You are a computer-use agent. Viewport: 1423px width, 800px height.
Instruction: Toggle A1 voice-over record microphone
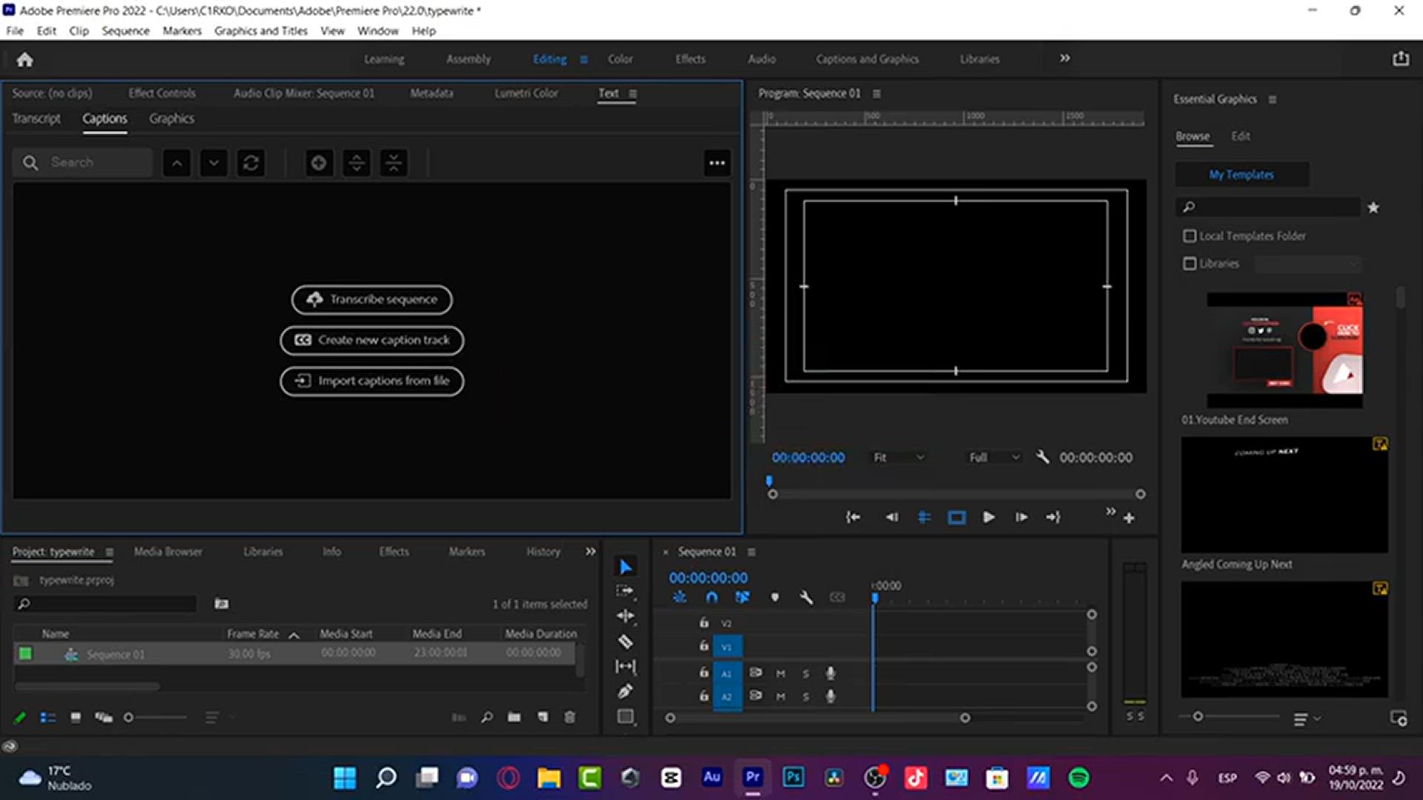pos(831,673)
